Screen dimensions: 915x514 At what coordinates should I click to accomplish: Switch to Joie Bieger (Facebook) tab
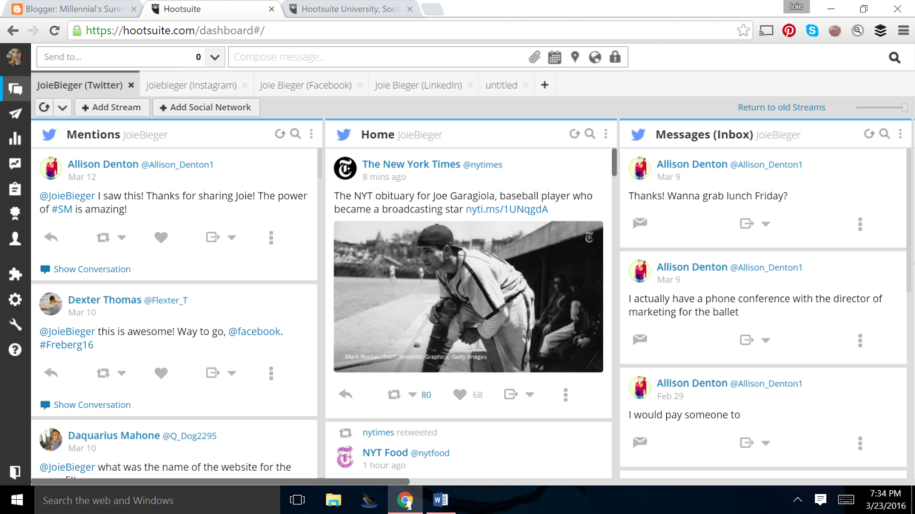click(305, 85)
